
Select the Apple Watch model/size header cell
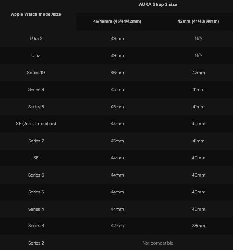pos(36,15)
